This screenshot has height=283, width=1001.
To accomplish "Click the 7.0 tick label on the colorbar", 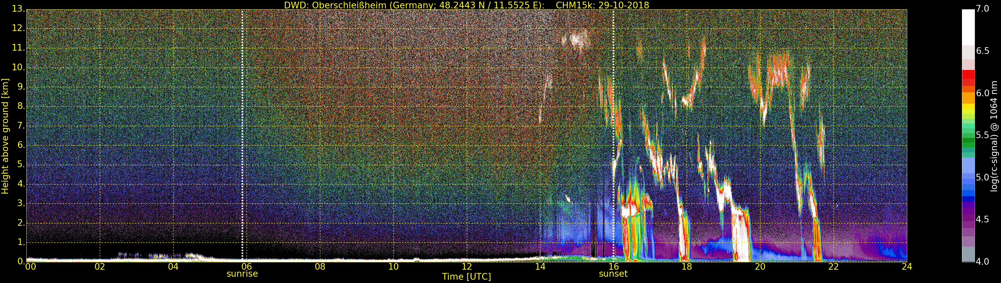I will tap(982, 9).
